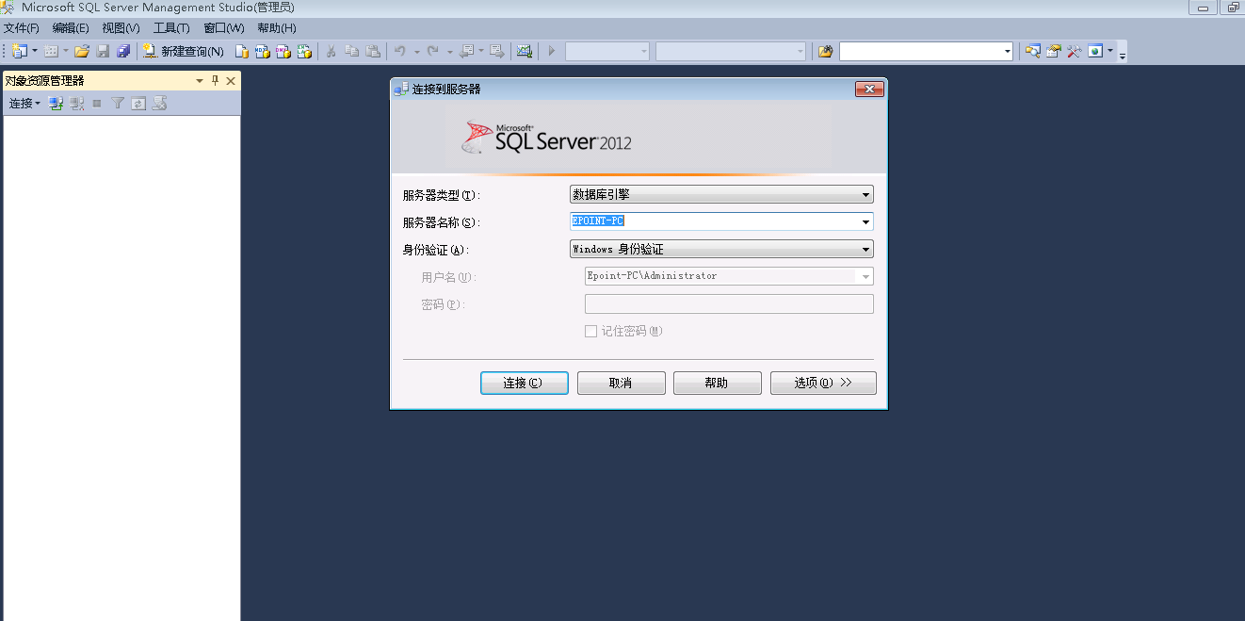Click the Toolbox wrench-and-hammer icon
Image resolution: width=1245 pixels, height=621 pixels.
coord(1075,51)
